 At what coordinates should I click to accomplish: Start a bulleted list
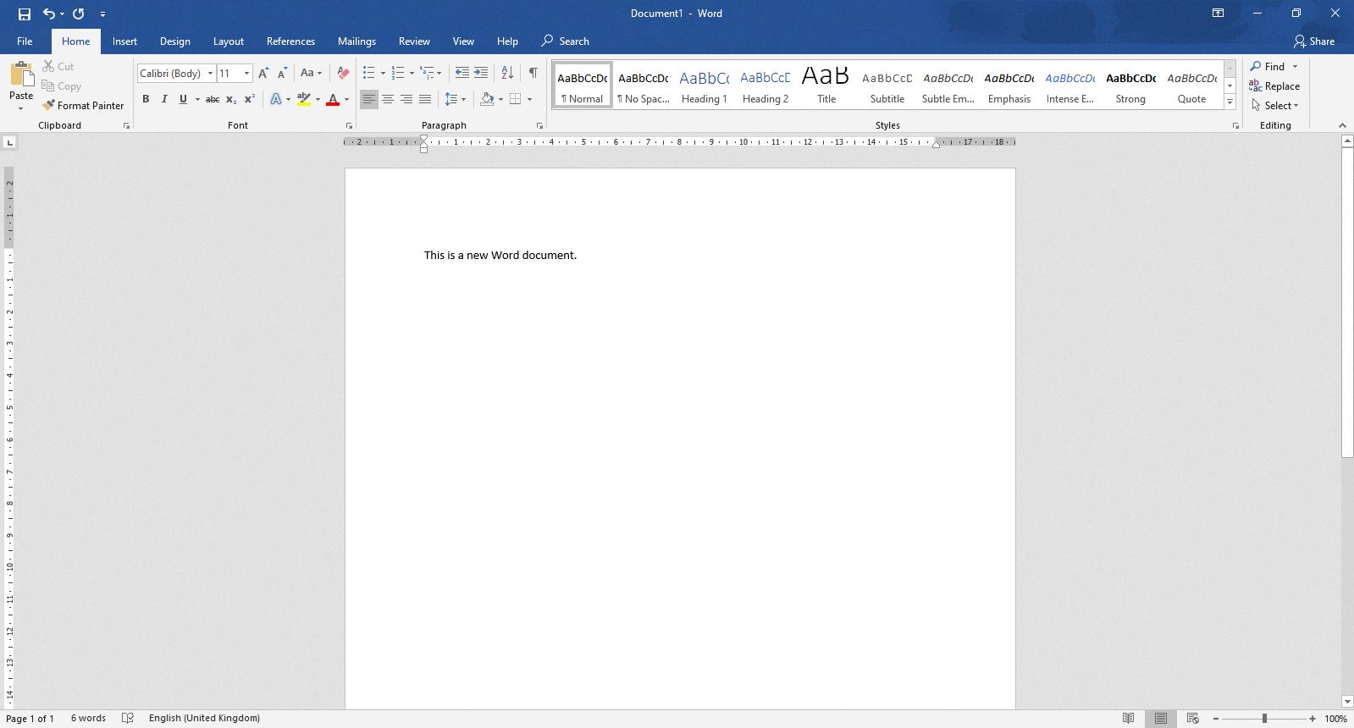(x=369, y=74)
